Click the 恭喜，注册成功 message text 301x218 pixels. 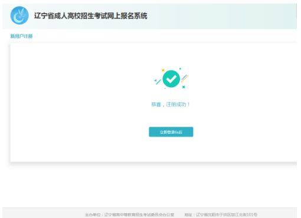(x=171, y=104)
